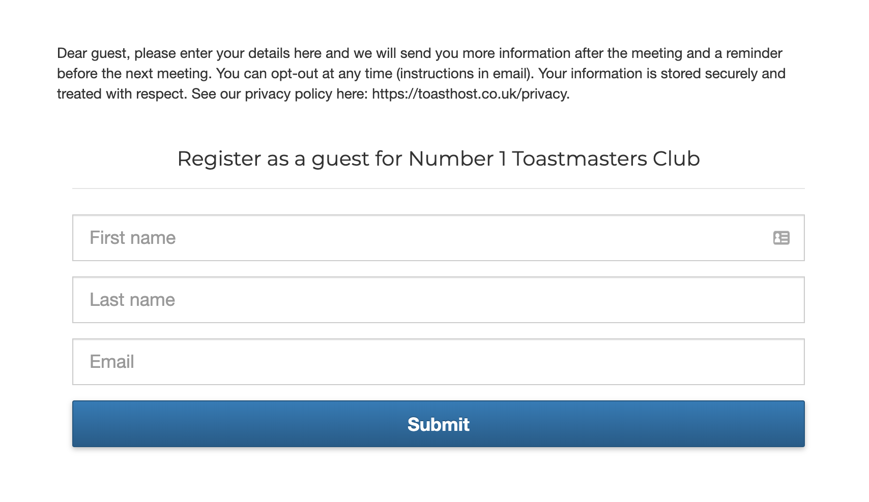
Task: Focus the First name input field
Action: pos(438,238)
